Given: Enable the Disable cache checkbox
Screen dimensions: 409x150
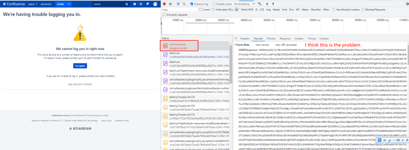Looking at the screenshot, I should point(214,4).
